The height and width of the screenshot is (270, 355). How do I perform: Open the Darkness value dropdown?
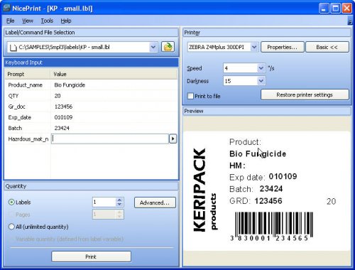[261, 81]
